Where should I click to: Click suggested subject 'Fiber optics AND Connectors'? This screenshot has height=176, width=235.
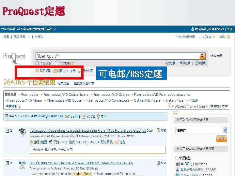click(107, 100)
